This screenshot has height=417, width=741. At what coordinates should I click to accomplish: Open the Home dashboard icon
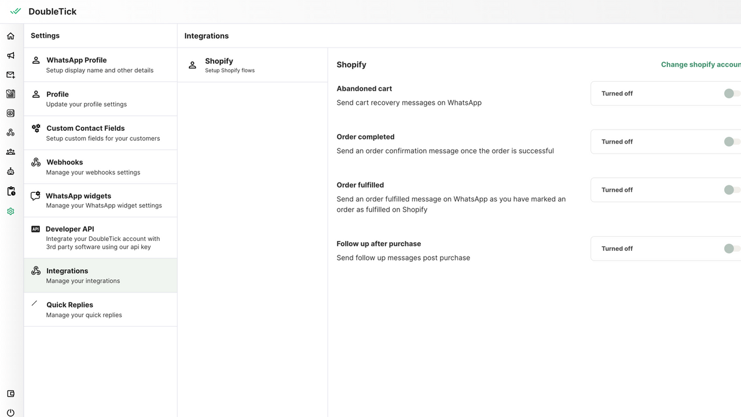(x=10, y=36)
